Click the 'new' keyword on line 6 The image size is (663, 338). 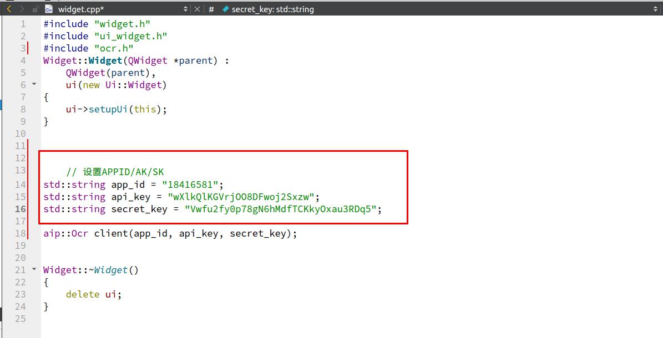91,85
